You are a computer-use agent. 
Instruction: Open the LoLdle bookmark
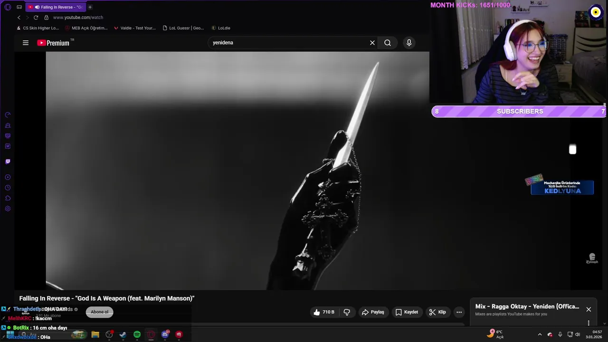tap(221, 28)
